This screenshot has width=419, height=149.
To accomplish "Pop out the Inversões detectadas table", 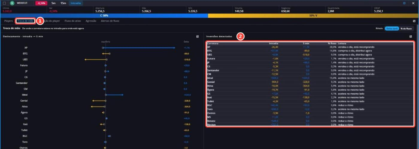I will click(x=411, y=37).
